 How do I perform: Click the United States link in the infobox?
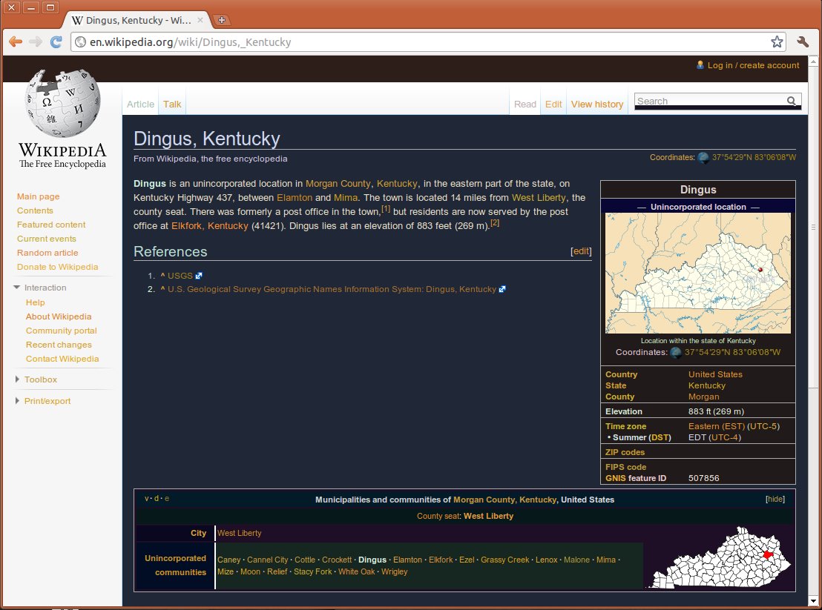[715, 374]
